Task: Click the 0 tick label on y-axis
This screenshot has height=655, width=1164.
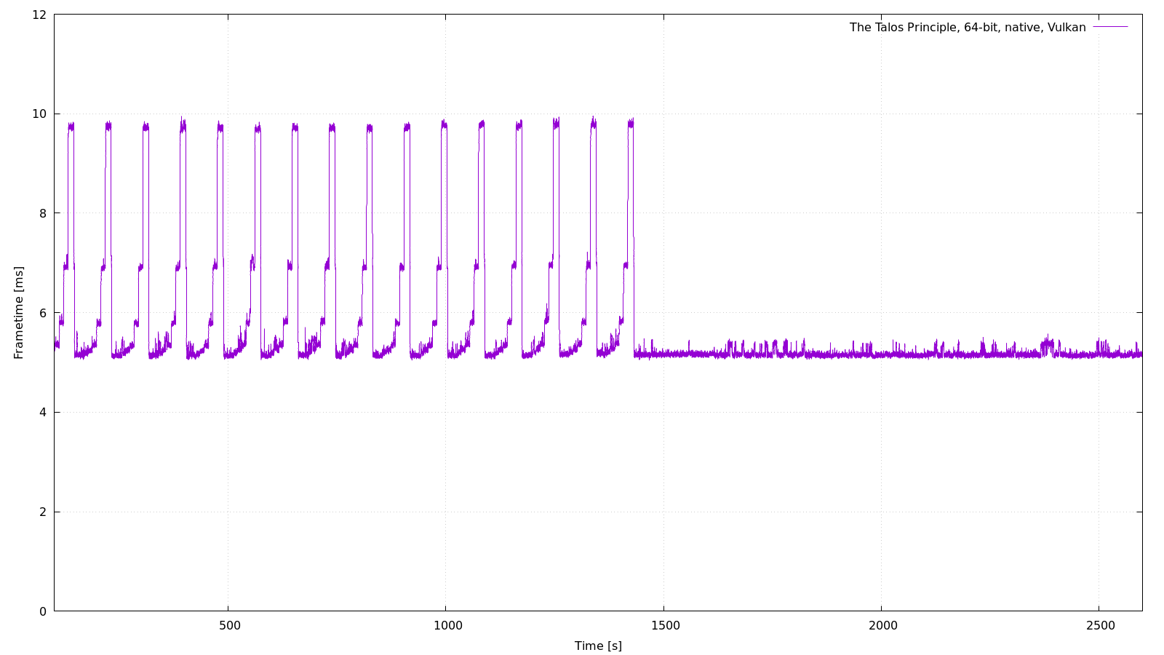Action: (x=43, y=611)
